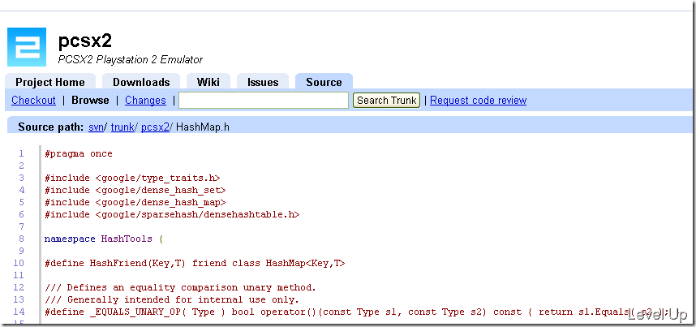Screen dimensions: 696x327
Task: Navigate to svn in source path
Action: [96, 127]
